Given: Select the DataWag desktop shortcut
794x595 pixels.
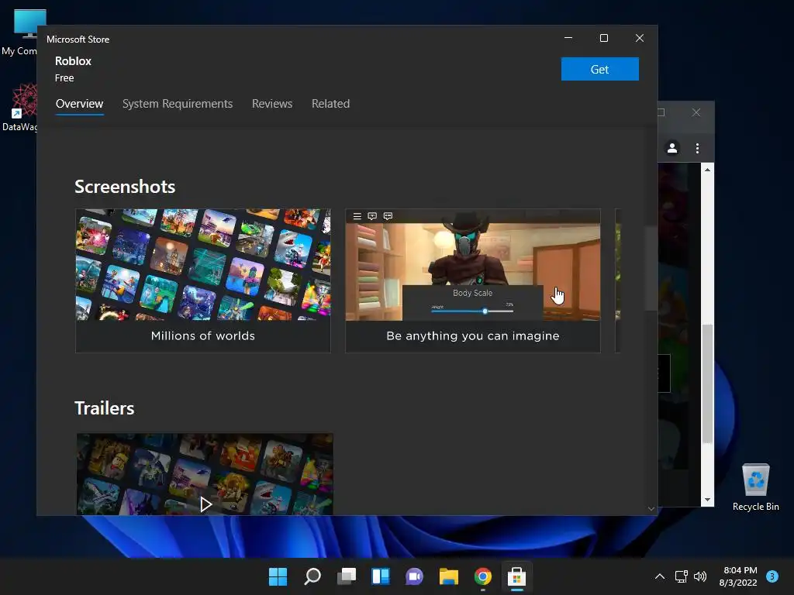Looking at the screenshot, I should pyautogui.click(x=19, y=108).
